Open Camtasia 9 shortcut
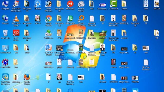 pyautogui.click(x=114, y=5)
